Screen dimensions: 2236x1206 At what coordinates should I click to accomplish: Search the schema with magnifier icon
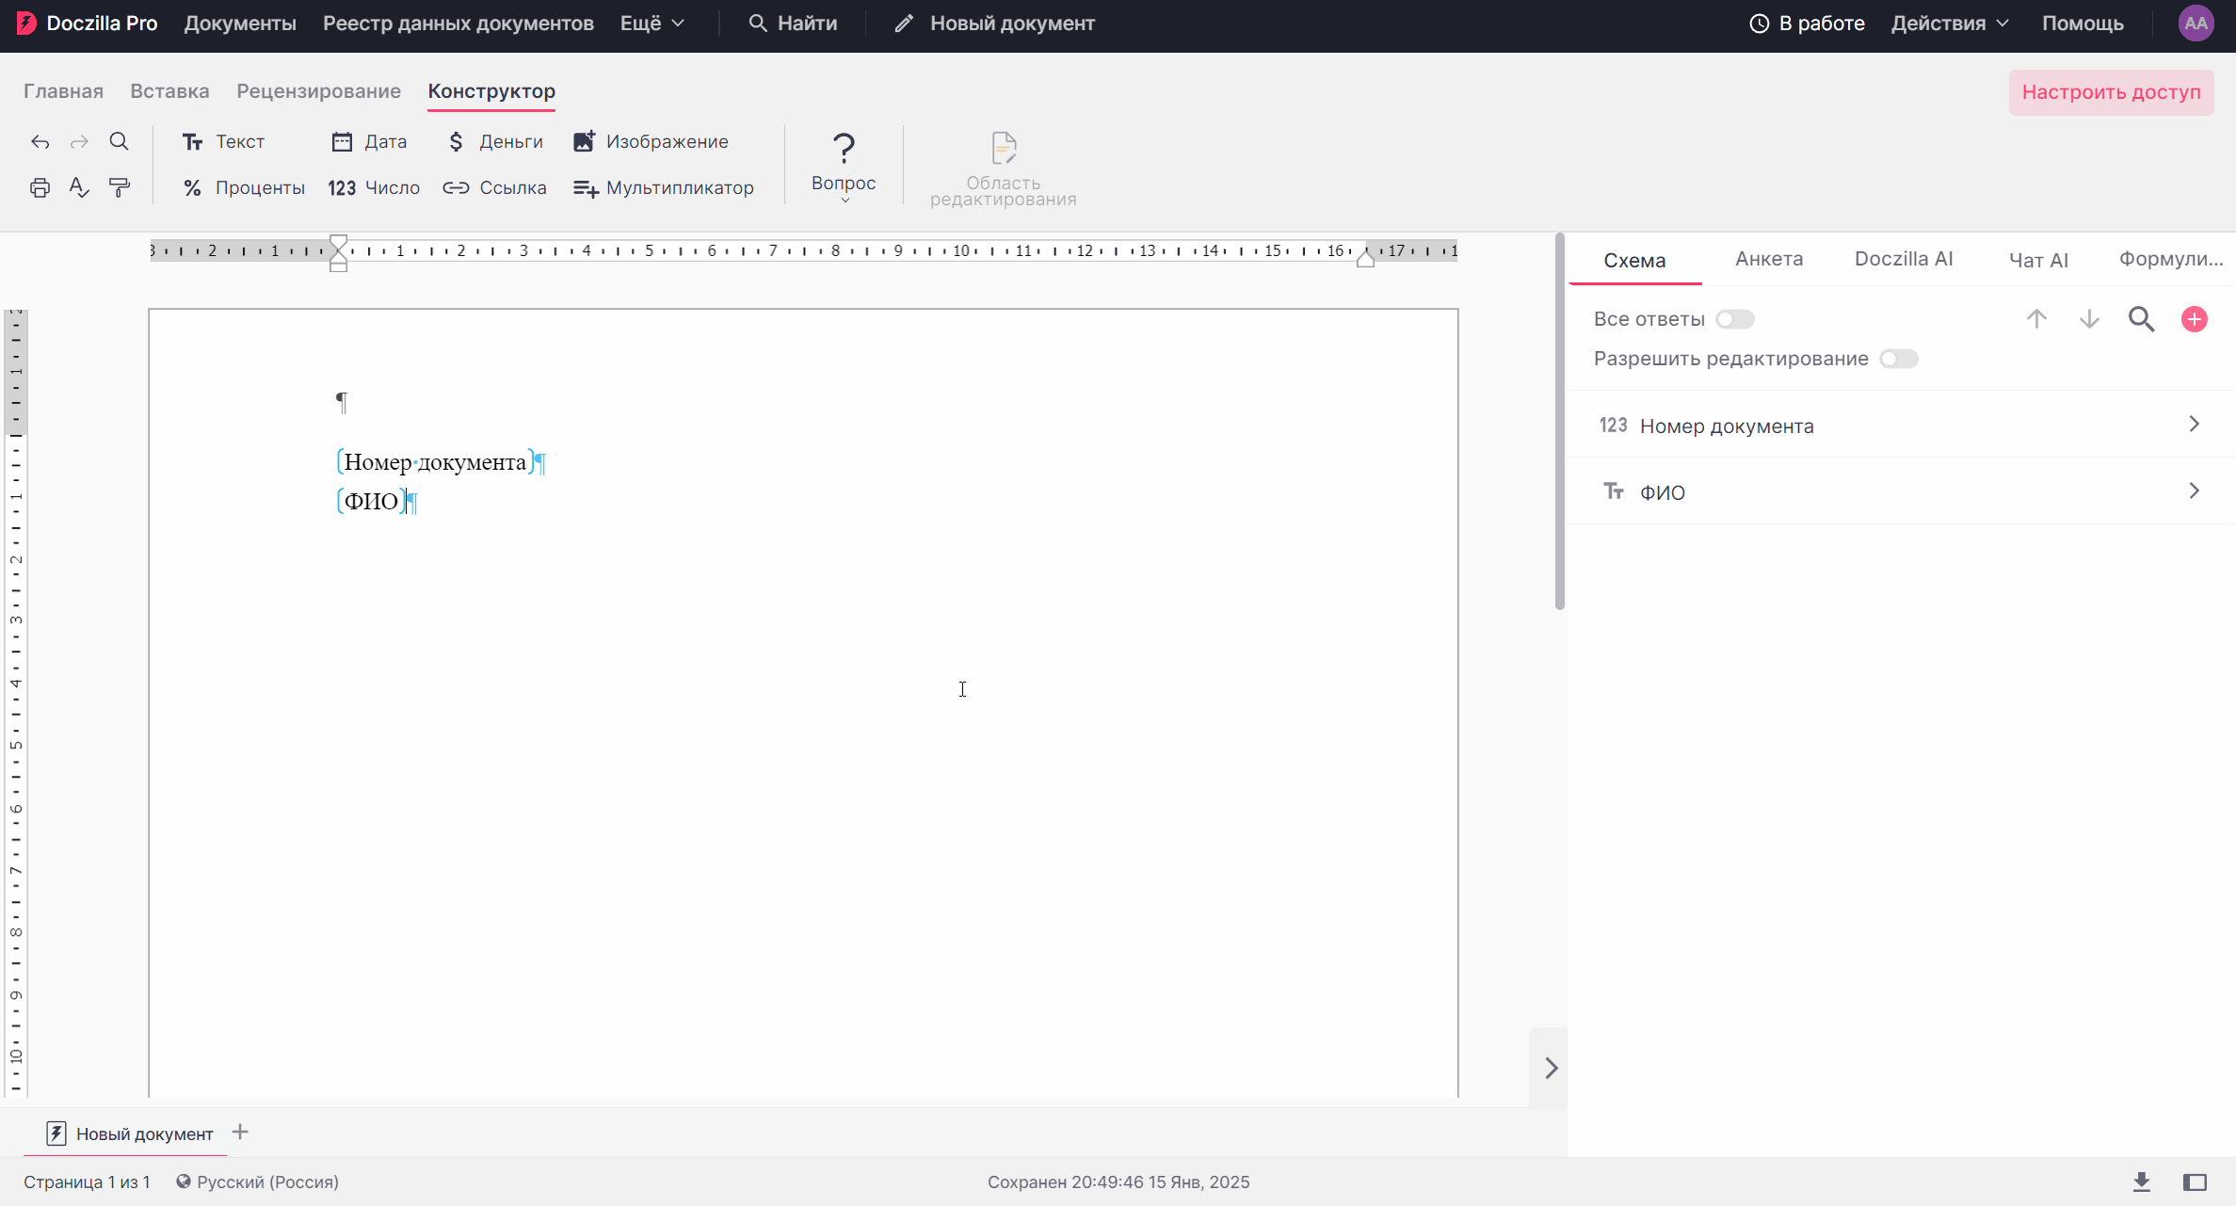pos(2142,319)
